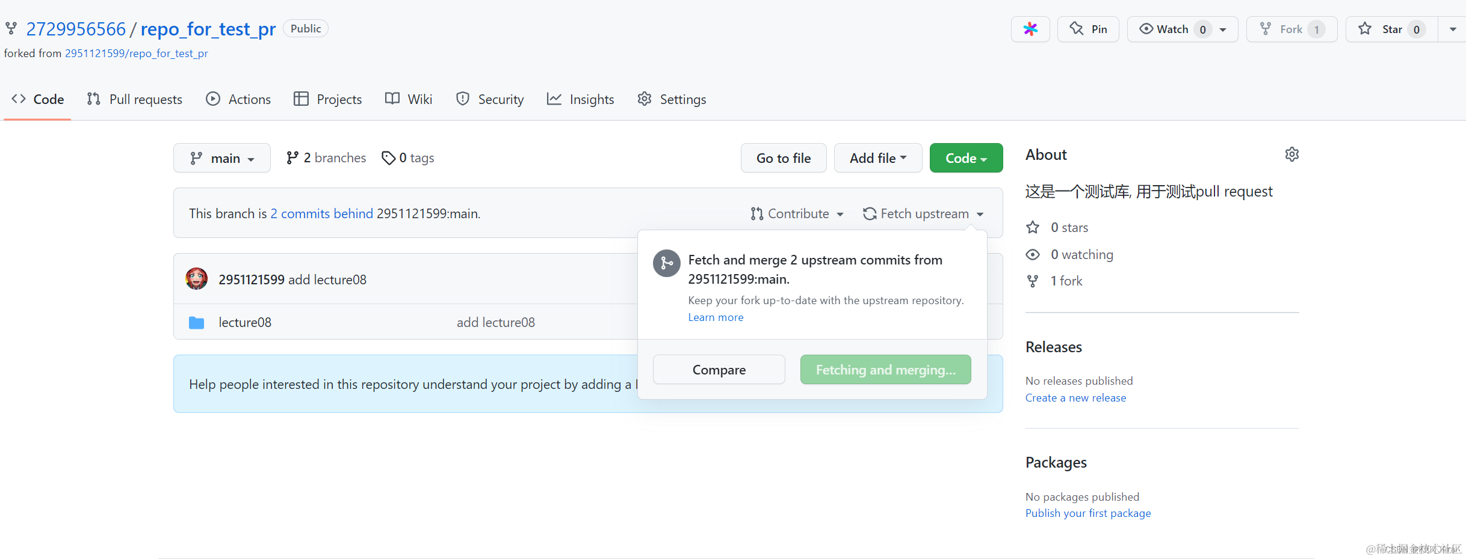
Task: Open the Releases heading link
Action: tap(1054, 347)
